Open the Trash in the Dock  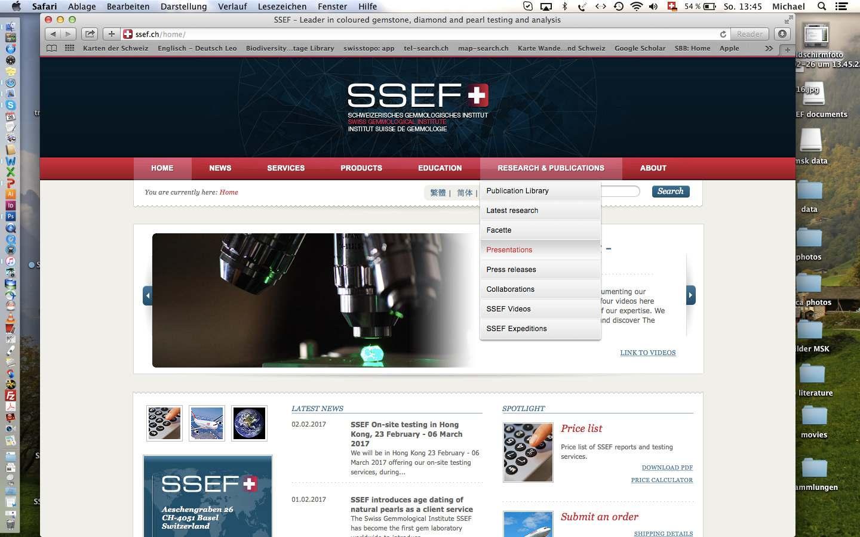coord(10,524)
